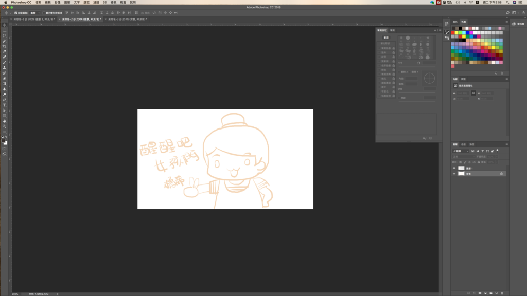Hide the 圖層 1 layer with eye icon
527x296 pixels.
coord(454,168)
